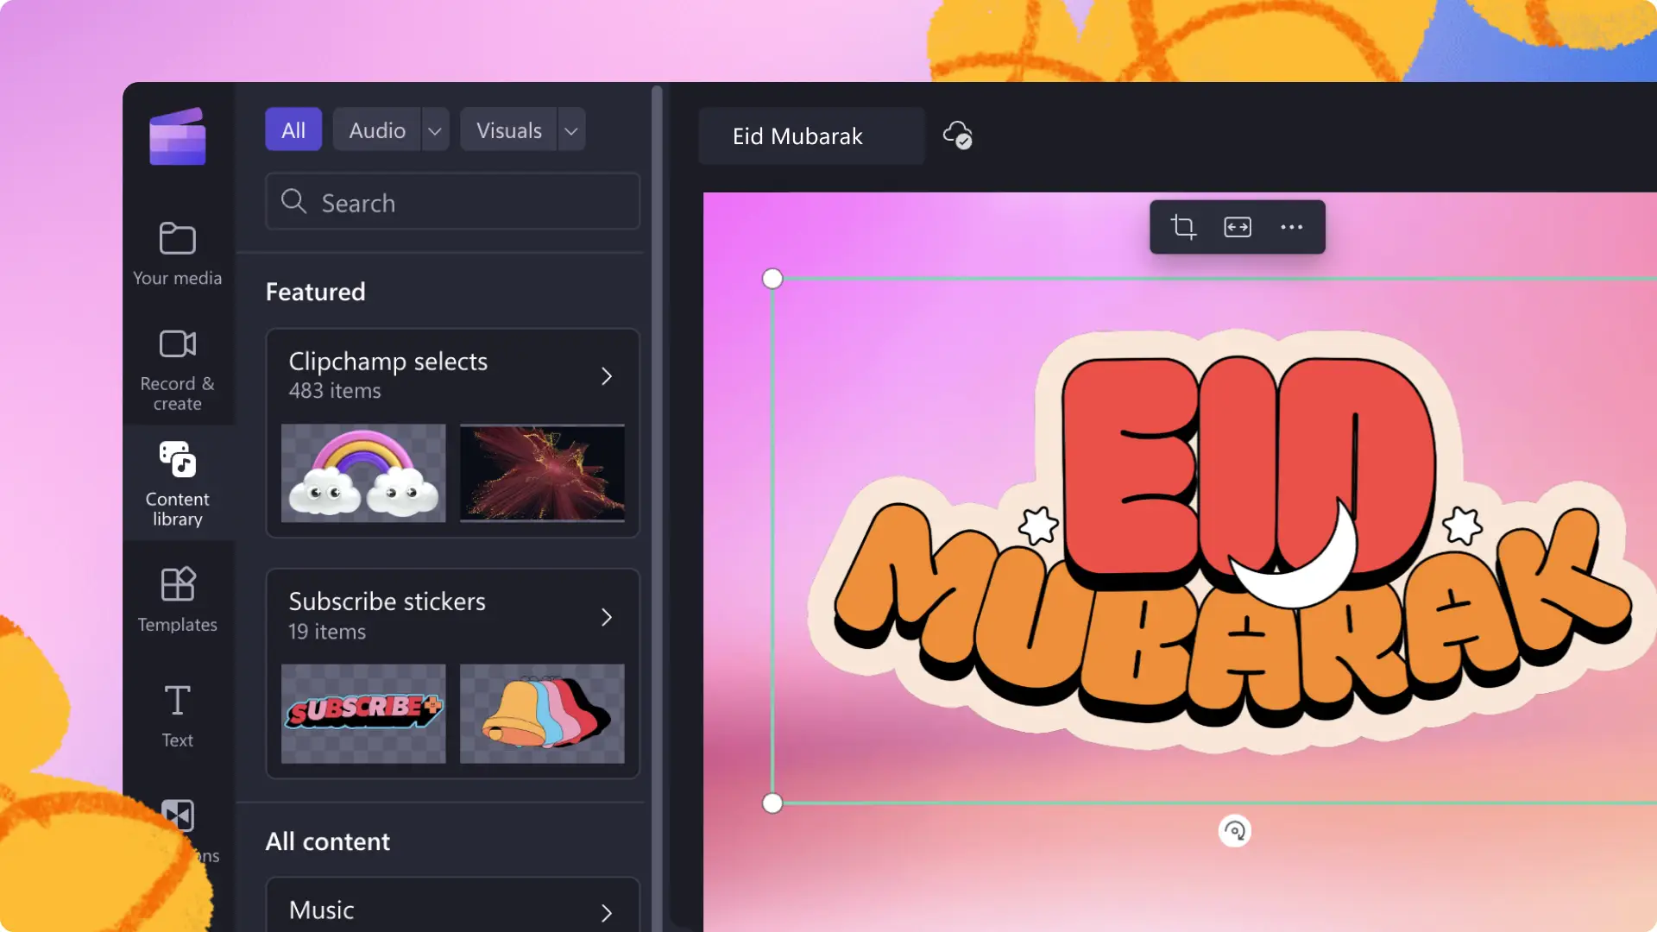Toggle the All content filter tab

point(293,129)
